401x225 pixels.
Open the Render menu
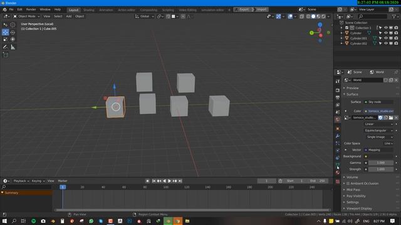31,9
